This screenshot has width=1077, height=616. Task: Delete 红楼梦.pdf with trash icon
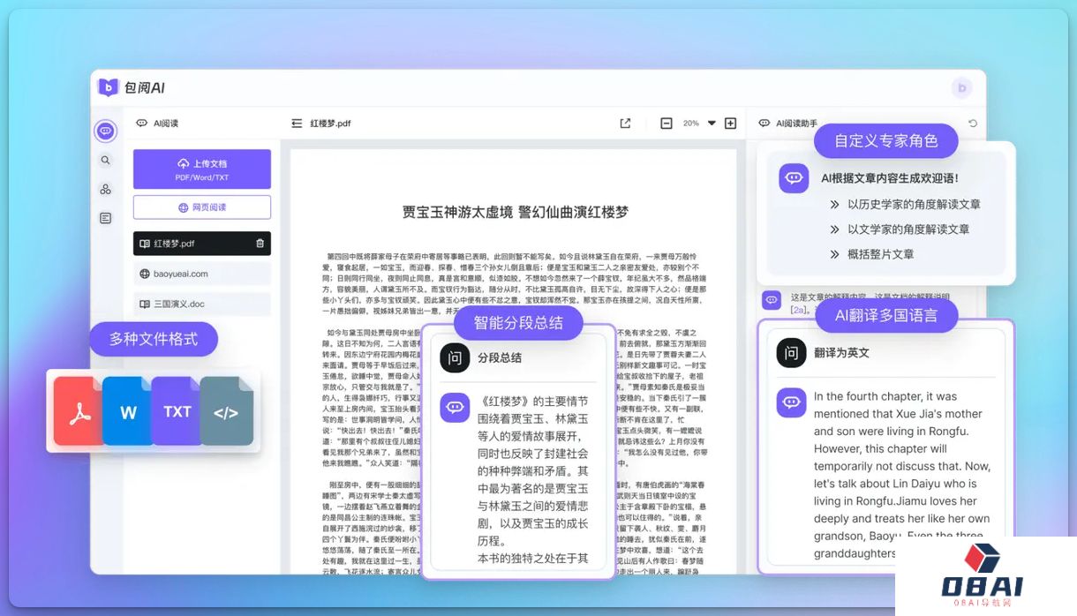point(260,244)
